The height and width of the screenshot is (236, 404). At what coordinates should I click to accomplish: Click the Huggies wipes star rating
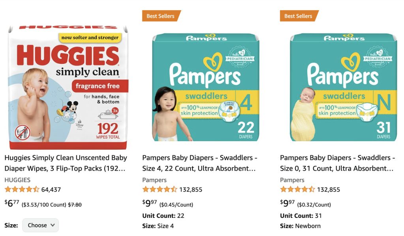click(22, 190)
